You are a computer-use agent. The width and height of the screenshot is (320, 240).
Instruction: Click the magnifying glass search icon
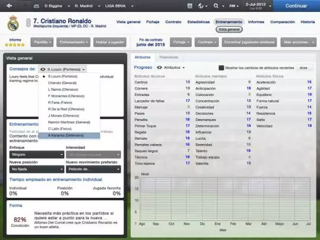click(216, 6)
